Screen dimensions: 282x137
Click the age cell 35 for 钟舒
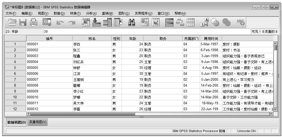point(133,68)
